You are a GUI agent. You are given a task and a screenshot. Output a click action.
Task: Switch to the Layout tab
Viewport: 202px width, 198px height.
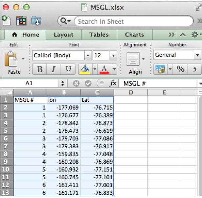(63, 35)
